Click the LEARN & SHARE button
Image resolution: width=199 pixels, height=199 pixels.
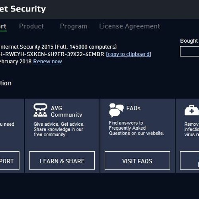point(62,160)
